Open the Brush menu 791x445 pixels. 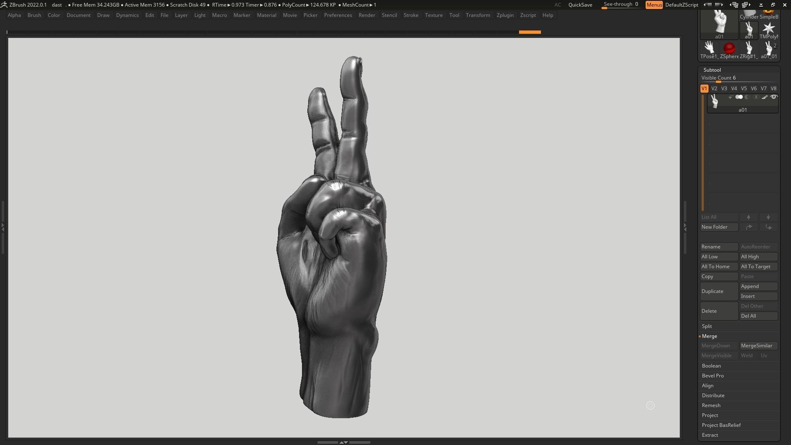pyautogui.click(x=34, y=15)
